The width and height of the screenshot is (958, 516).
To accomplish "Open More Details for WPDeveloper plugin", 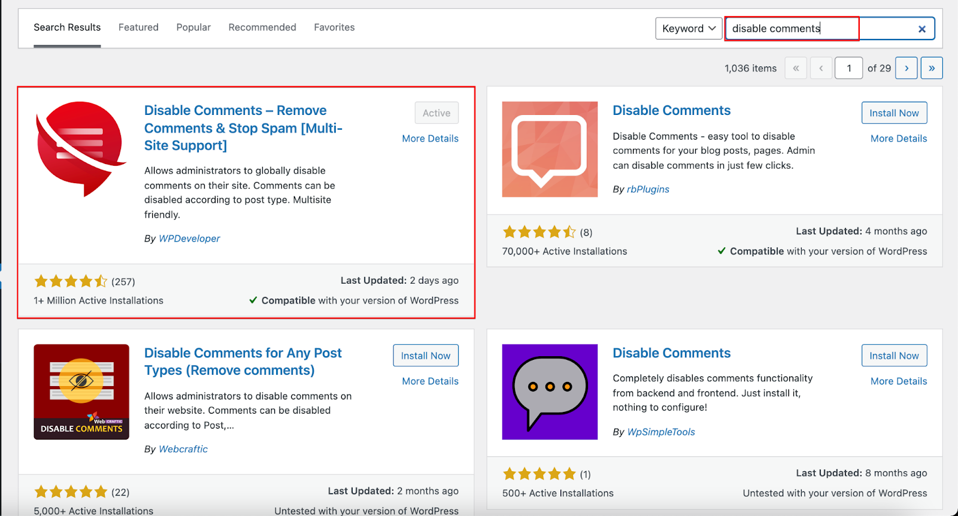I will click(x=430, y=138).
